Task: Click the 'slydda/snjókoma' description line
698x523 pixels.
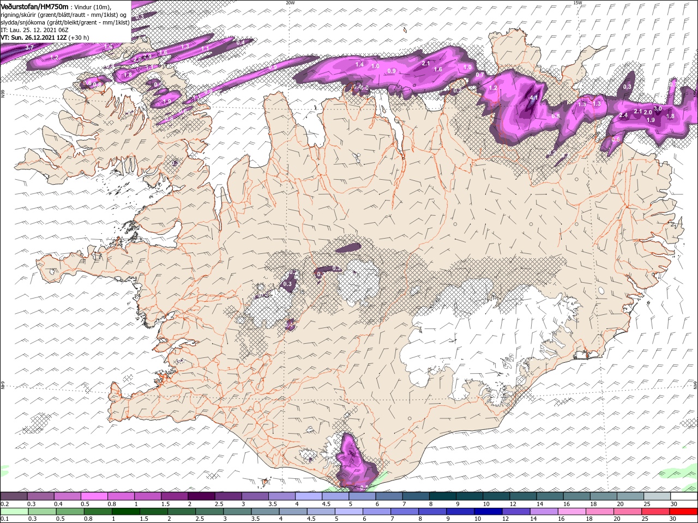Action: click(x=64, y=22)
